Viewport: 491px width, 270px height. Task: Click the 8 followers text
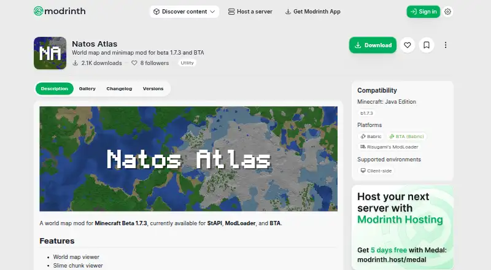click(x=155, y=63)
